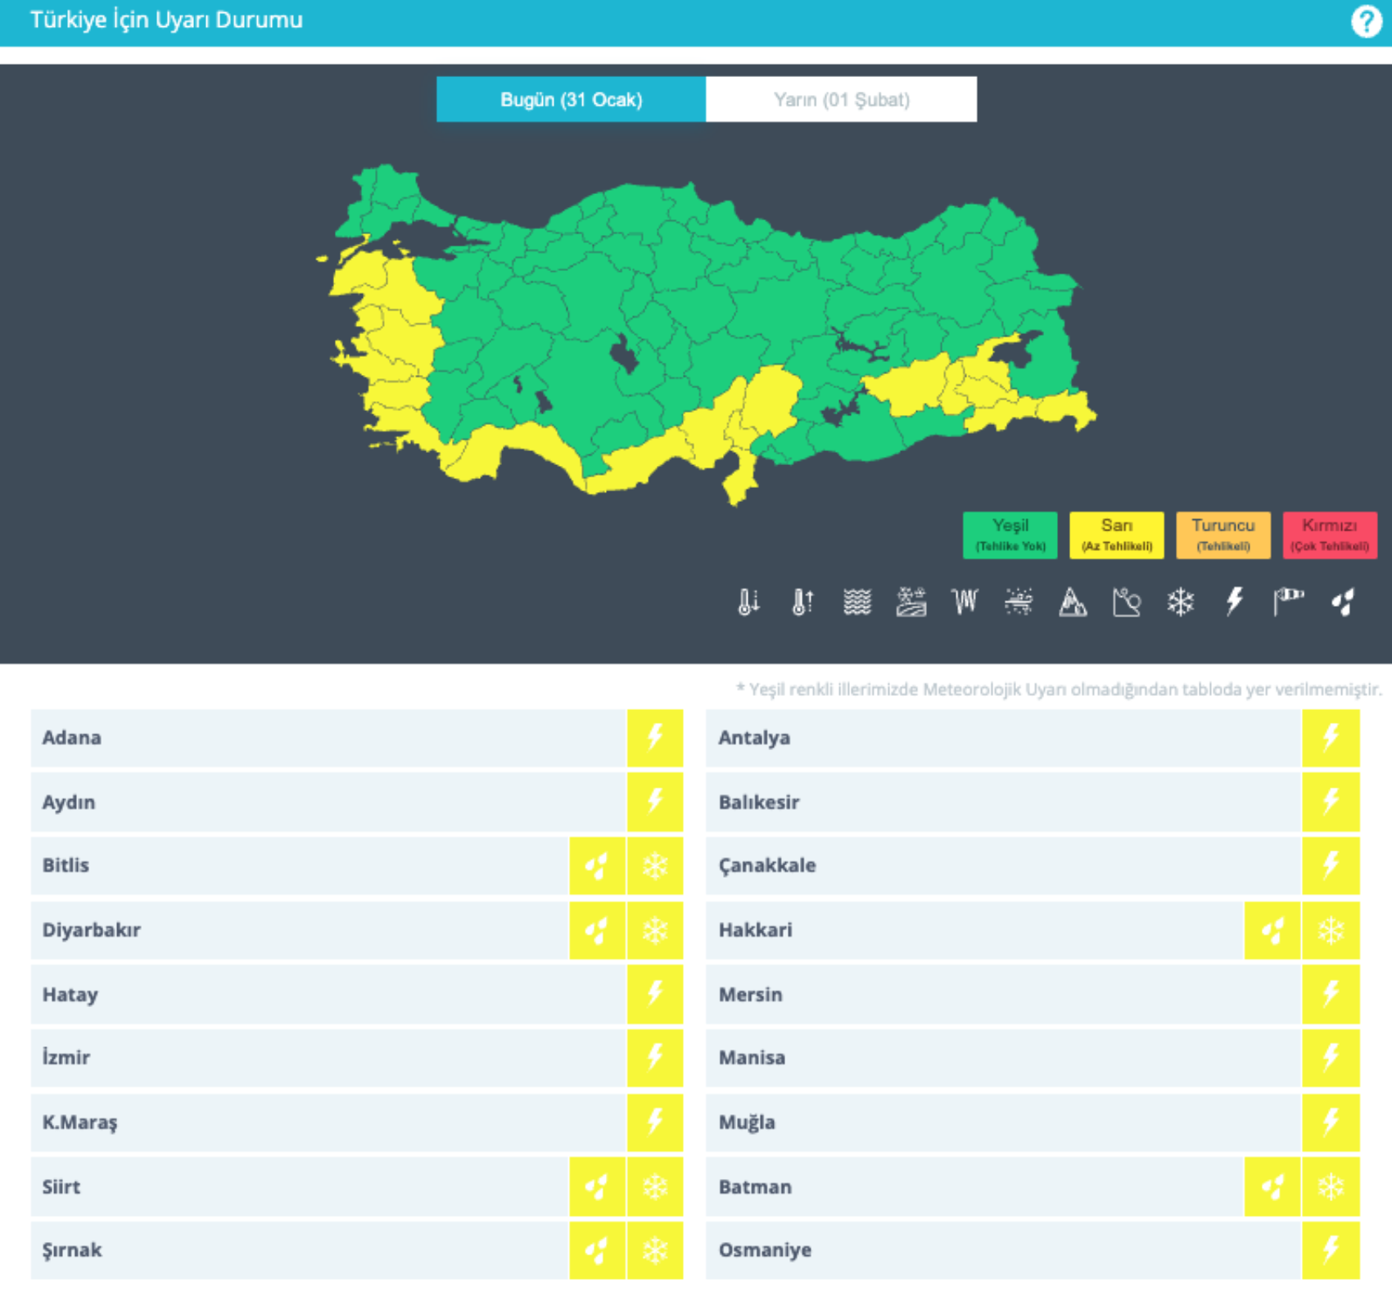Image resolution: width=1392 pixels, height=1292 pixels.
Task: Click the fog wavy lines icon
Action: click(856, 603)
